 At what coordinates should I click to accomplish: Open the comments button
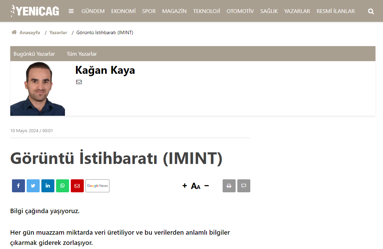click(x=244, y=186)
